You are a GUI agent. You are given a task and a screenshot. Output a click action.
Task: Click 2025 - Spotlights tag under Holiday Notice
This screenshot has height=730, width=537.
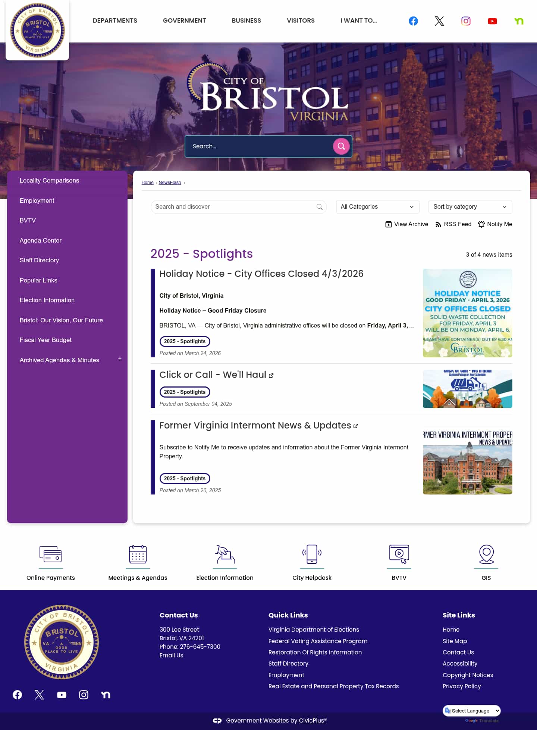(x=185, y=341)
